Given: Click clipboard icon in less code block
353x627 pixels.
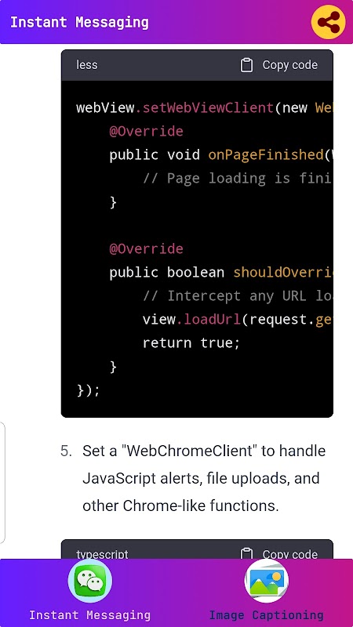Looking at the screenshot, I should pyautogui.click(x=246, y=65).
